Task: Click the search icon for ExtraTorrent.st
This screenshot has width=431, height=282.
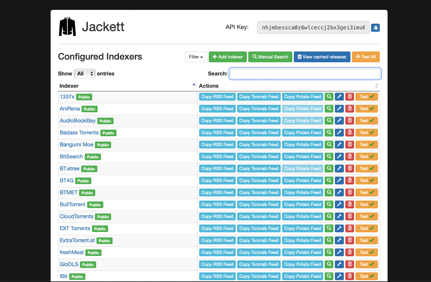Action: click(x=329, y=240)
